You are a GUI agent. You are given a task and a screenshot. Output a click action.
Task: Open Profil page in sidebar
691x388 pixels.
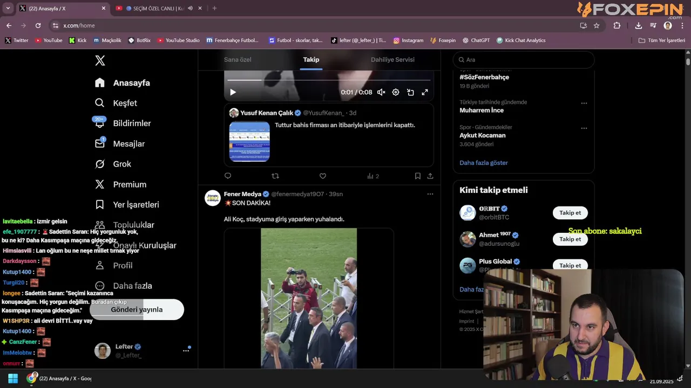tap(114, 266)
